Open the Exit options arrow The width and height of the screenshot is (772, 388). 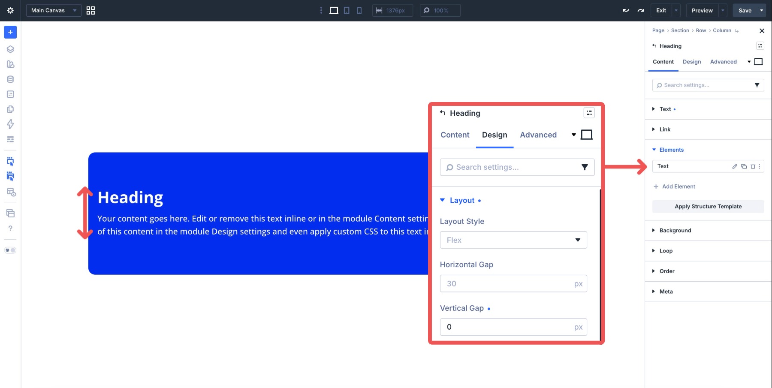[676, 10]
